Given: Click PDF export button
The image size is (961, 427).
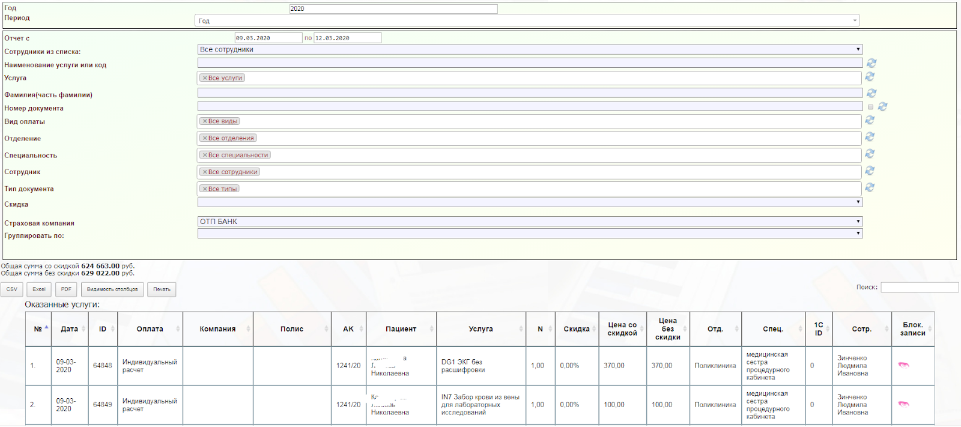Looking at the screenshot, I should (66, 289).
